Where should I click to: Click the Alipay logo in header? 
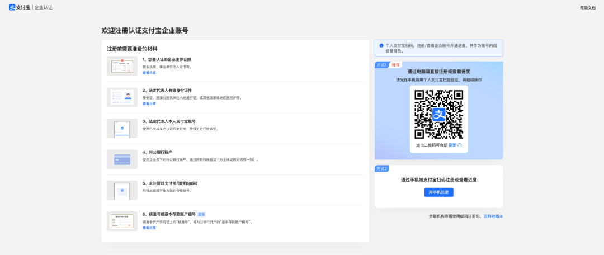coord(20,7)
